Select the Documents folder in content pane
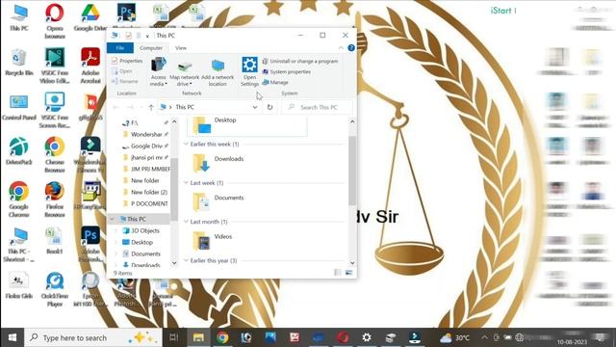 coord(218,201)
